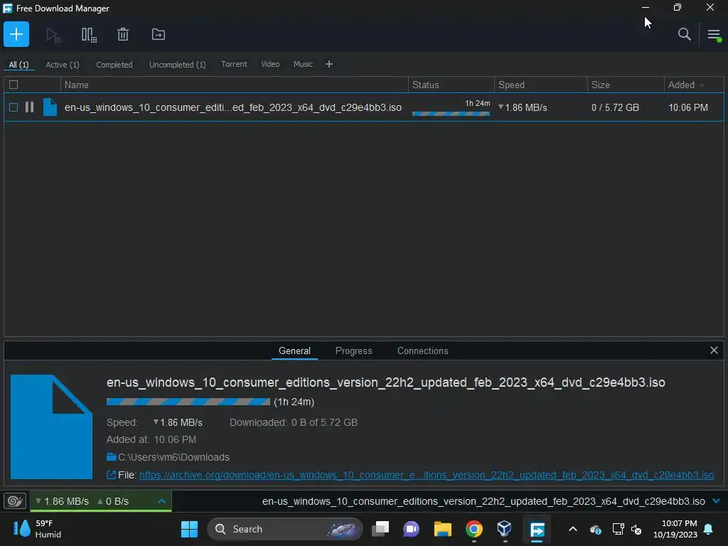Filter by the Video tab

(x=270, y=64)
